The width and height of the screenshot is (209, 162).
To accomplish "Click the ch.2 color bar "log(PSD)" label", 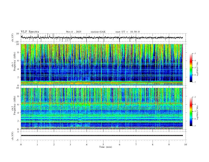I will pyautogui.click(x=197, y=112).
